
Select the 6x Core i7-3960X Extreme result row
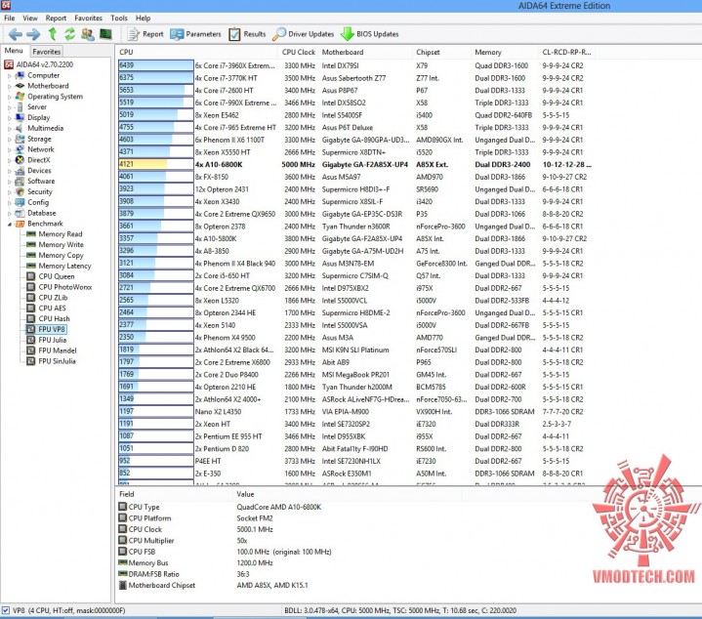(x=354, y=65)
